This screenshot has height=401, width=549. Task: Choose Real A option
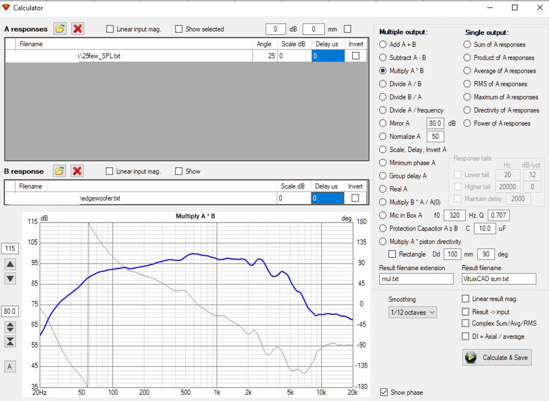(x=383, y=189)
